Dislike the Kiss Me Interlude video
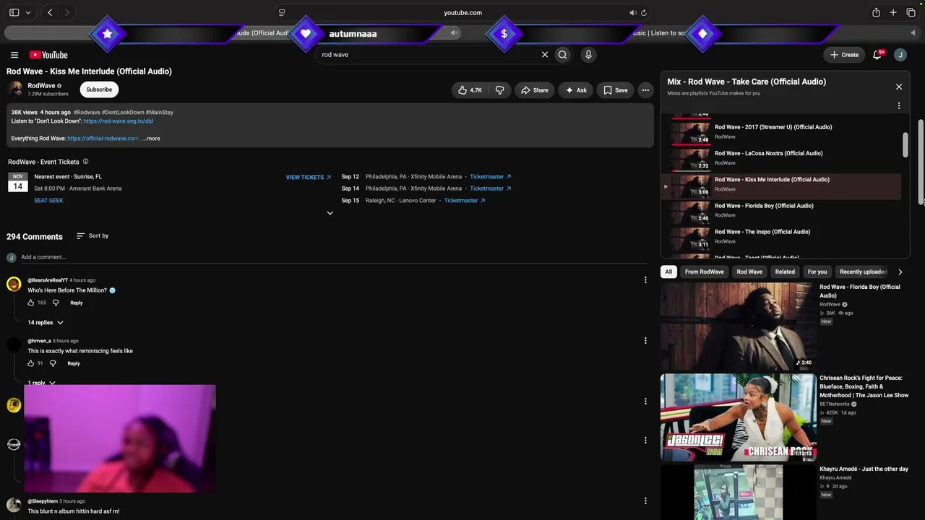Viewport: 925px width, 520px height. coord(499,90)
